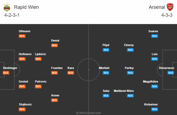Select player Kara on the pitch
The height and width of the screenshot is (115, 177).
pos(71,68)
